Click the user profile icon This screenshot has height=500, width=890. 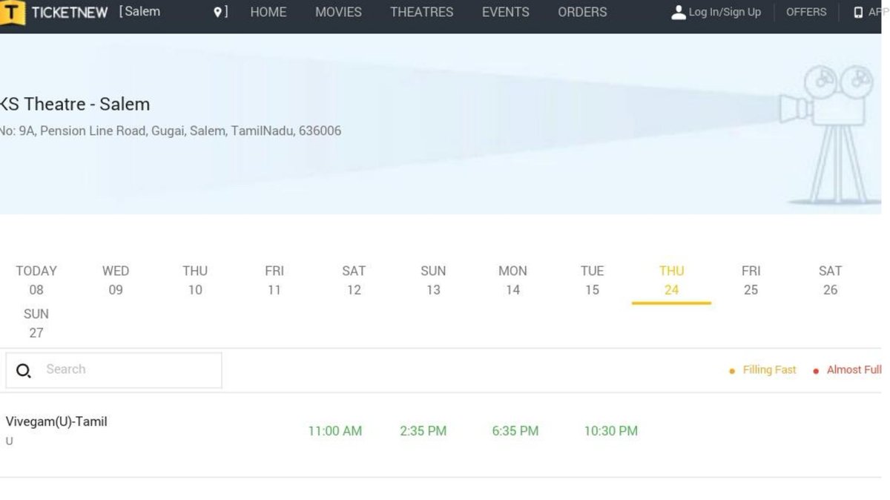[678, 13]
